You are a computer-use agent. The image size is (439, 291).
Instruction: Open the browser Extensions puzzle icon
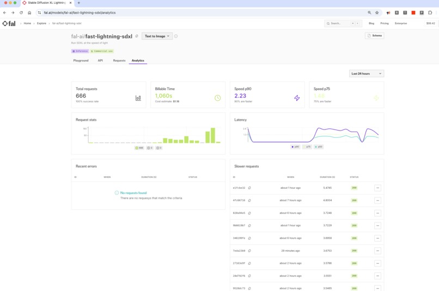point(430,13)
